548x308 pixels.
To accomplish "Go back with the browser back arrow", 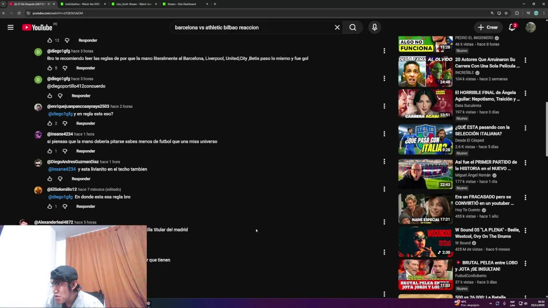I will pos(3,13).
